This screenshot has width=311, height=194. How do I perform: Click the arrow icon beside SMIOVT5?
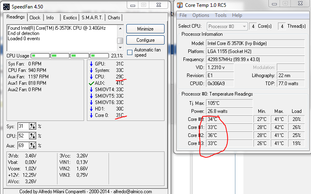click(x=91, y=96)
